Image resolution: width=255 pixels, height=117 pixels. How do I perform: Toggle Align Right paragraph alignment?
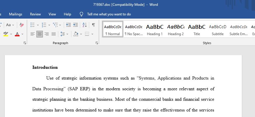point(47,34)
